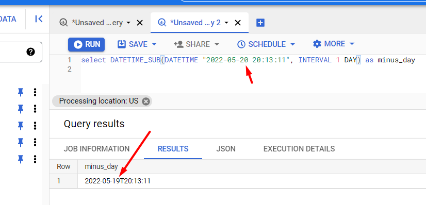Click the SAVE button
Image resolution: width=426 pixels, height=205 pixels.
[x=133, y=44]
